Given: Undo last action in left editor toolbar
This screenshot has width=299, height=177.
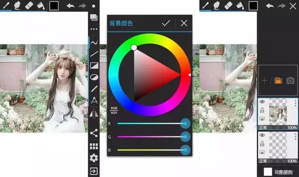Looking at the screenshot, I should click(x=71, y=6).
